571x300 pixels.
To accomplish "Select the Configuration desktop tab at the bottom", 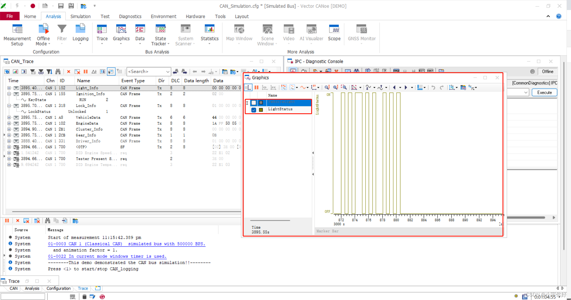I will coord(58,288).
